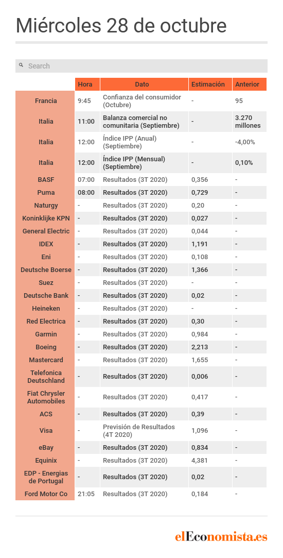This screenshot has height=558, width=283.
Task: Click the Deutsche Bank row label
Action: (45, 295)
